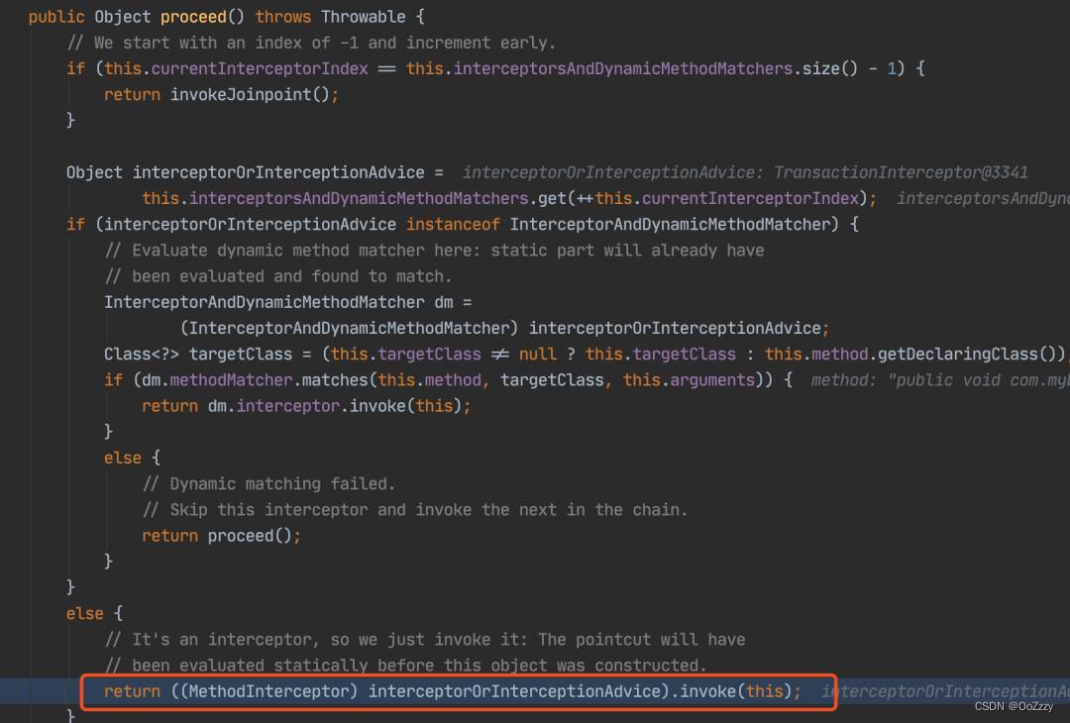Click the 'been evaluated statically before' comment
This screenshot has height=723, width=1070.
405,665
